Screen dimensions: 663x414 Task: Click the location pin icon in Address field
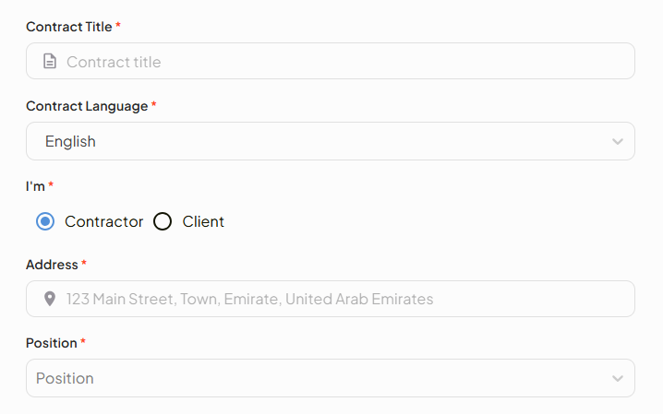[x=50, y=299]
